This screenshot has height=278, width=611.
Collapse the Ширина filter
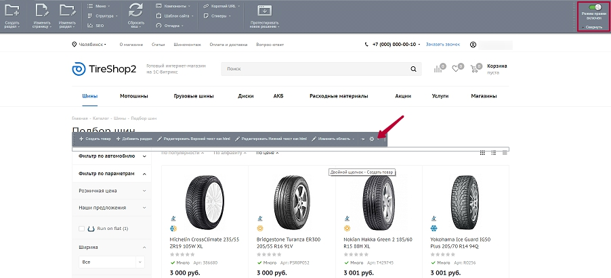tap(112, 248)
